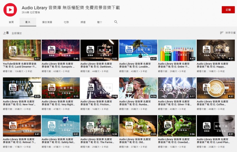Click the sort-by lines icon
This screenshot has height=152, width=237.
pos(222,33)
